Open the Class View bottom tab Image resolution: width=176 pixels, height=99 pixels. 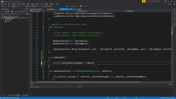(11, 95)
